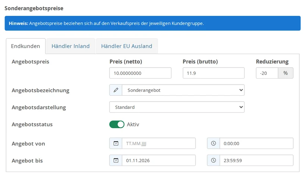Screen dimensions: 305x175
Task: Click the Angebotspreis label
Action: click(30, 62)
